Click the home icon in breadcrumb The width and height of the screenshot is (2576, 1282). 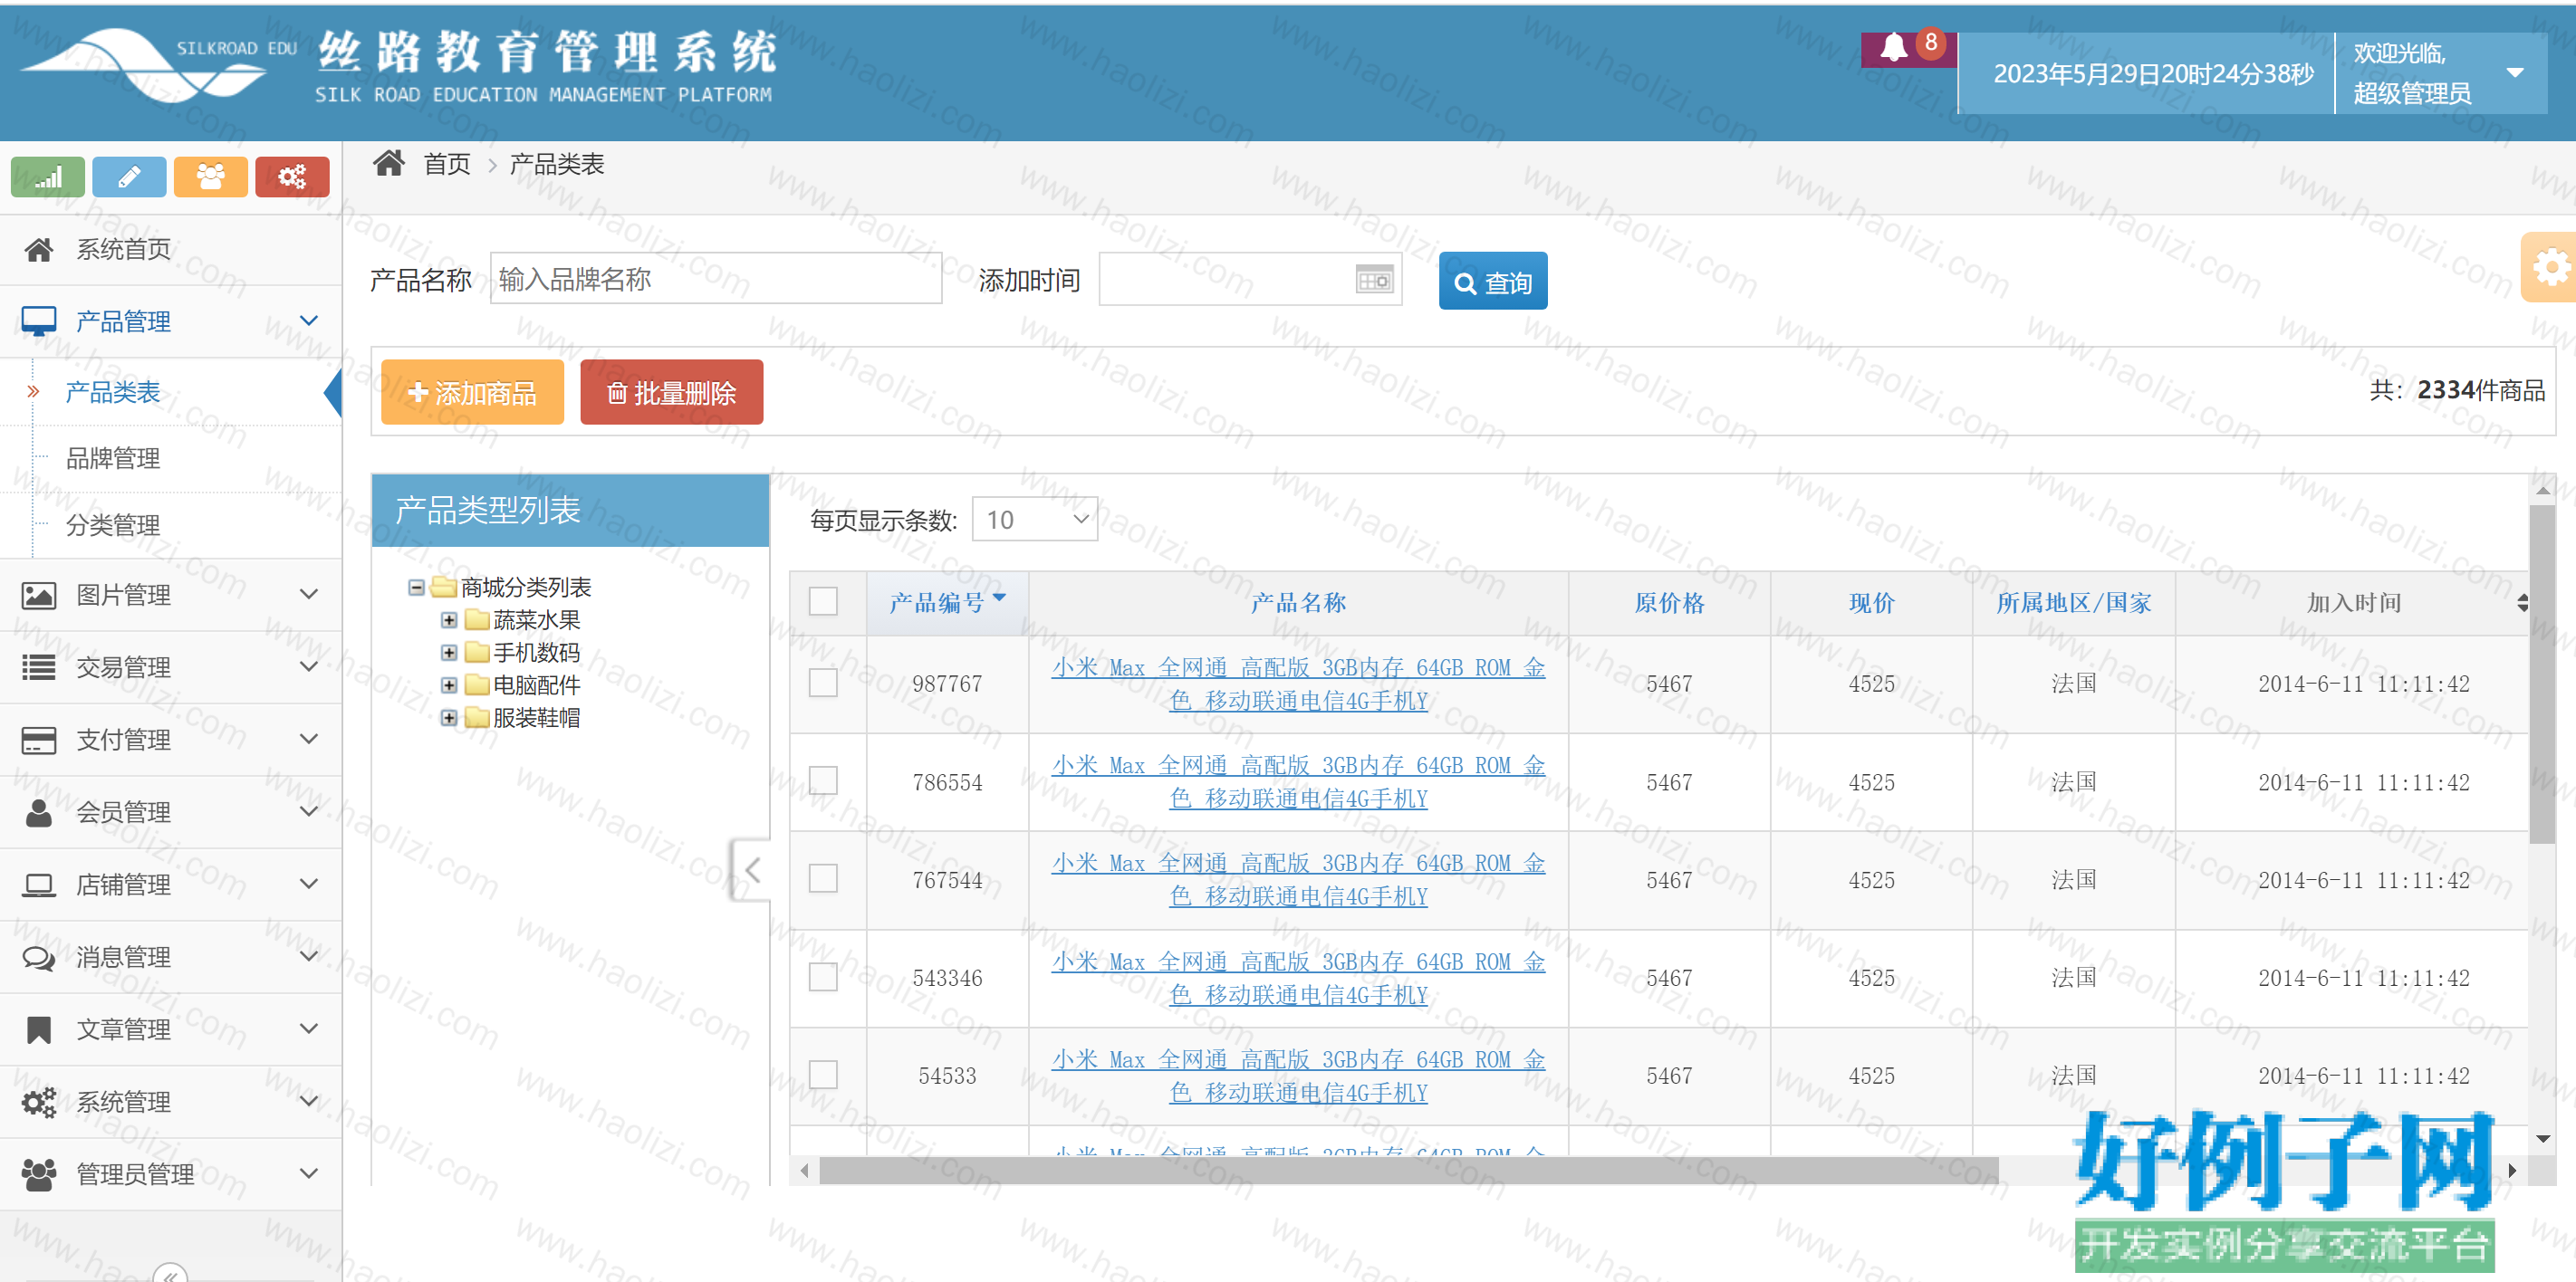click(389, 163)
